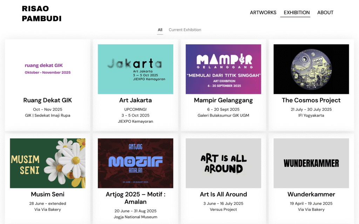Open The Cosmos Project title link
359x224 pixels.
coord(311,100)
